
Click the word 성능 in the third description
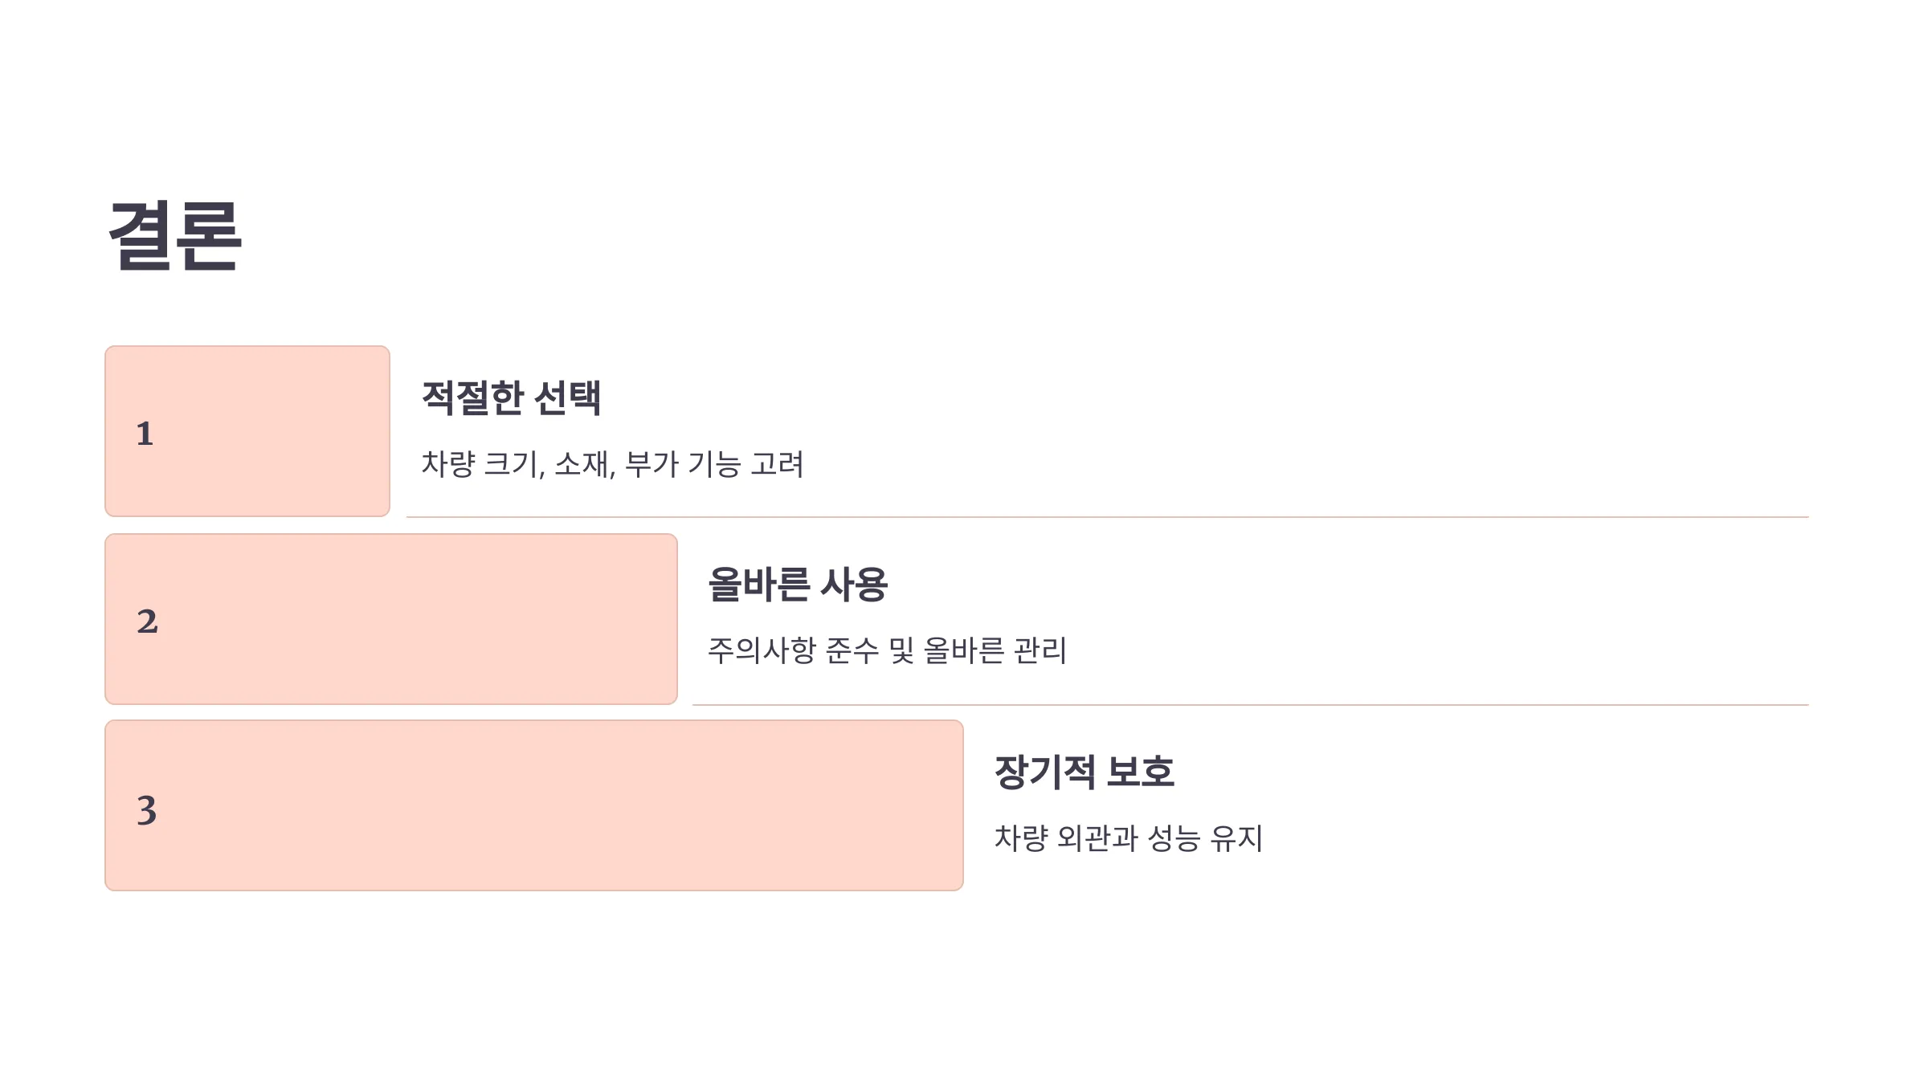pos(1174,838)
